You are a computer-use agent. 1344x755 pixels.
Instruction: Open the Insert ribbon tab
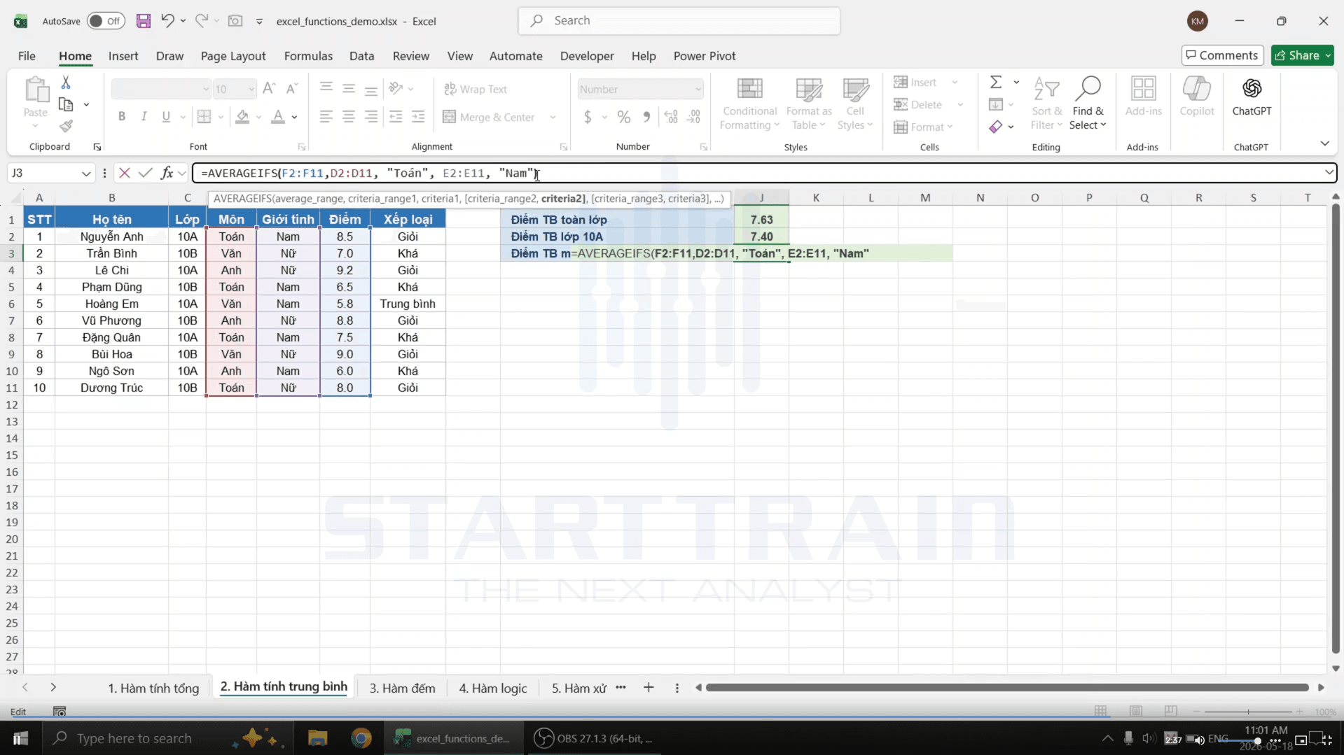point(123,56)
